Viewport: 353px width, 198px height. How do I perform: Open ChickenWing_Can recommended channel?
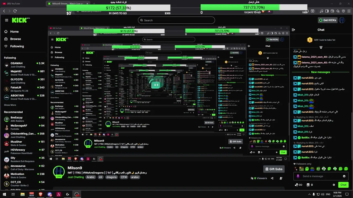coord(24,135)
